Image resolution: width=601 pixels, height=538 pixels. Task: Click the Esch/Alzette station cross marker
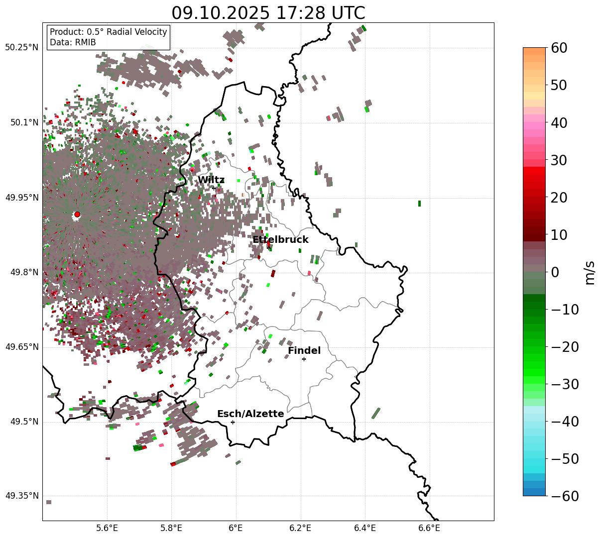click(x=233, y=422)
